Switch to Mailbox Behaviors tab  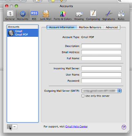[x=90, y=27]
